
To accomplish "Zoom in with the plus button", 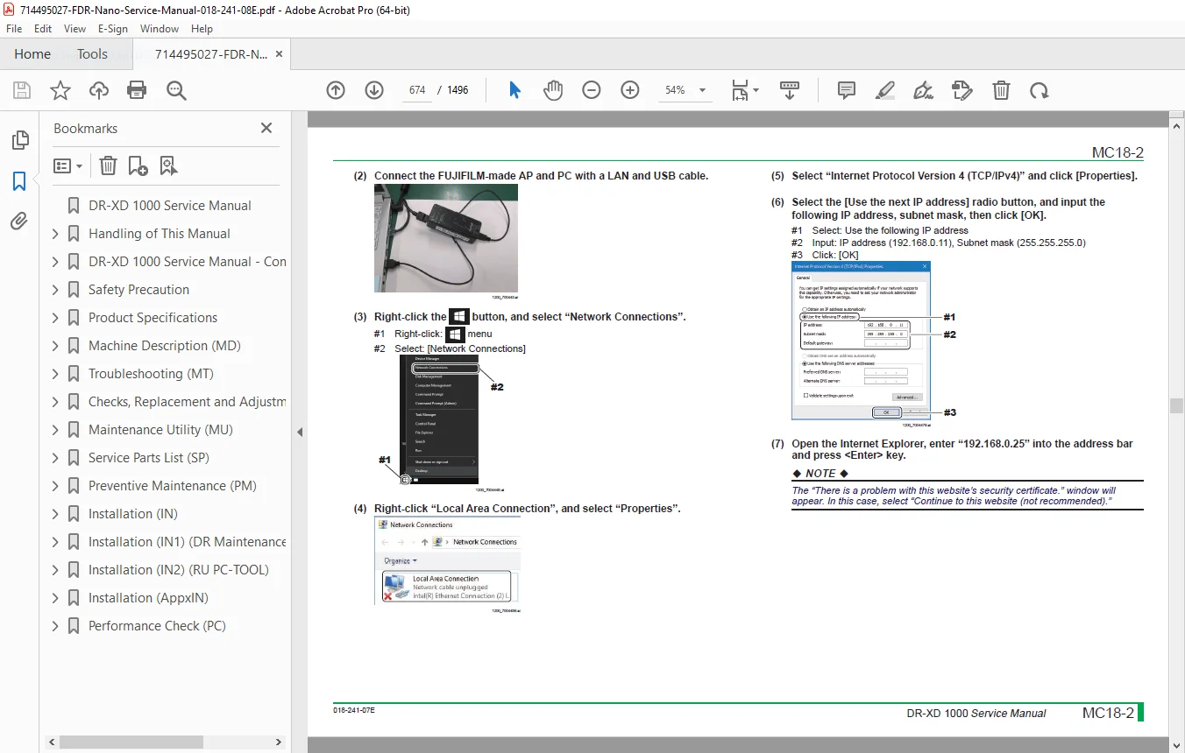I will 630,90.
